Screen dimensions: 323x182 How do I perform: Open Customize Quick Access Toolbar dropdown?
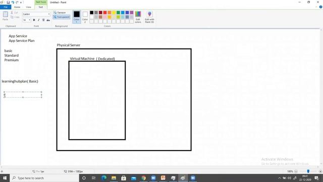(21, 3)
